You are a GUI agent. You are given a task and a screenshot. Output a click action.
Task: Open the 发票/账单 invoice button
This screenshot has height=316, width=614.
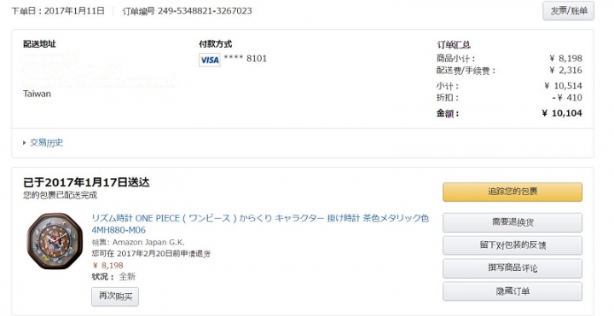(x=568, y=11)
